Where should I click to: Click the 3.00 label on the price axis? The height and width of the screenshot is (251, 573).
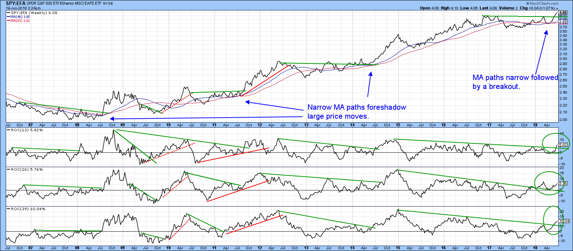pyautogui.click(x=563, y=59)
